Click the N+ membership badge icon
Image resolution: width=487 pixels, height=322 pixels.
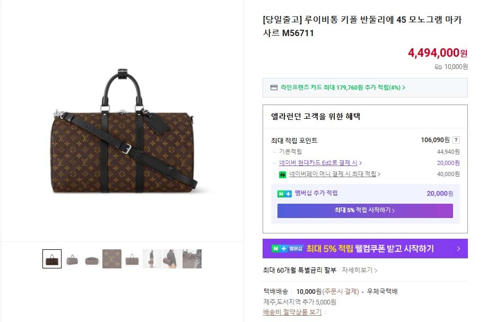click(x=284, y=194)
